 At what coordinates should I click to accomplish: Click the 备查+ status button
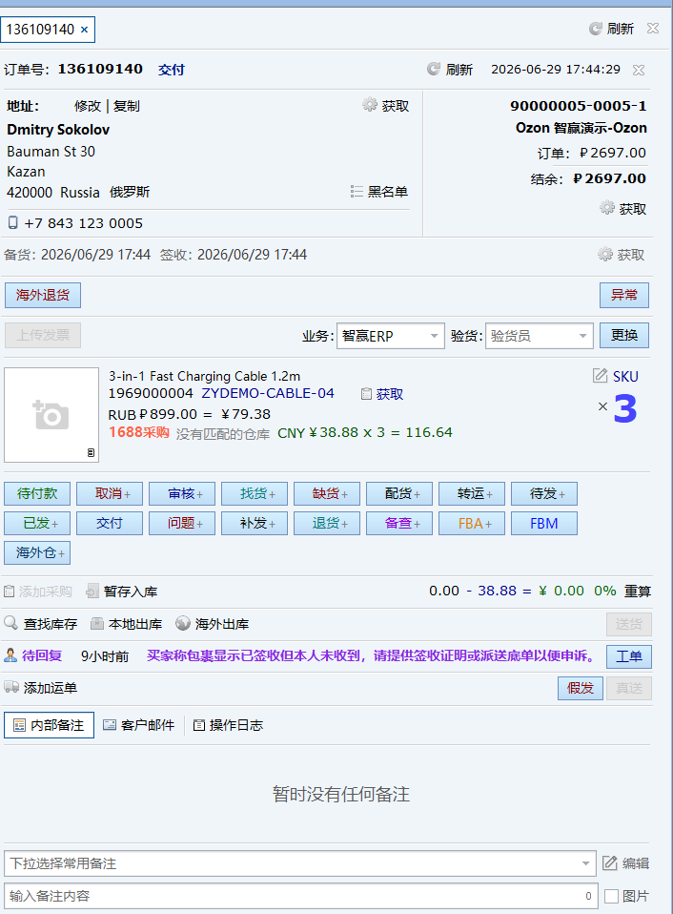tap(399, 524)
